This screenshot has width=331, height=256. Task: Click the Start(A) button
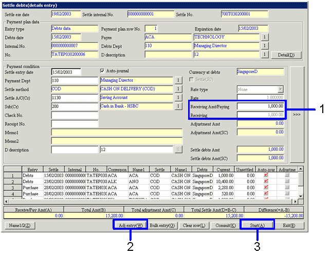(x=257, y=225)
